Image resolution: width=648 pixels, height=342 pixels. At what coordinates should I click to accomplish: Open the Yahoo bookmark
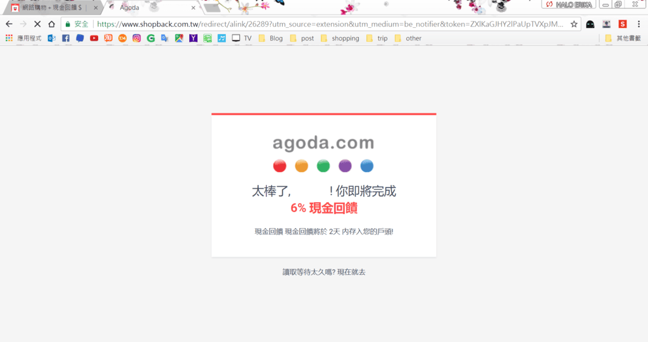pos(193,38)
